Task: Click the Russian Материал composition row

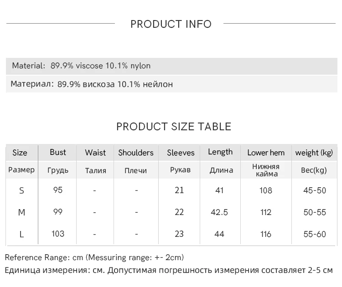Action: click(x=92, y=84)
